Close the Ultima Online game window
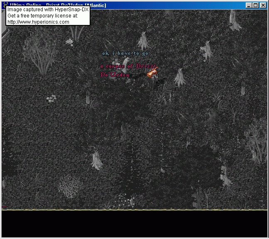The height and width of the screenshot is (239, 269). 263,5
